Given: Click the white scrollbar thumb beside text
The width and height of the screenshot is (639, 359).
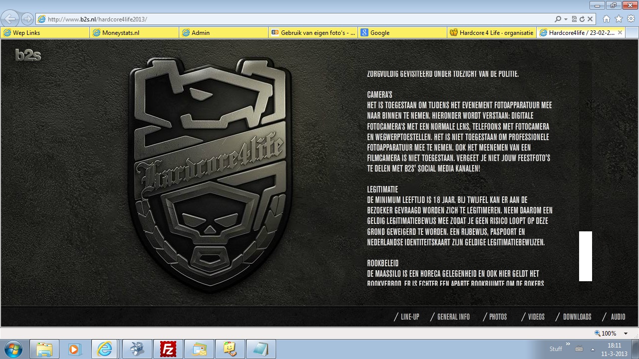Looking at the screenshot, I should pyautogui.click(x=586, y=256).
